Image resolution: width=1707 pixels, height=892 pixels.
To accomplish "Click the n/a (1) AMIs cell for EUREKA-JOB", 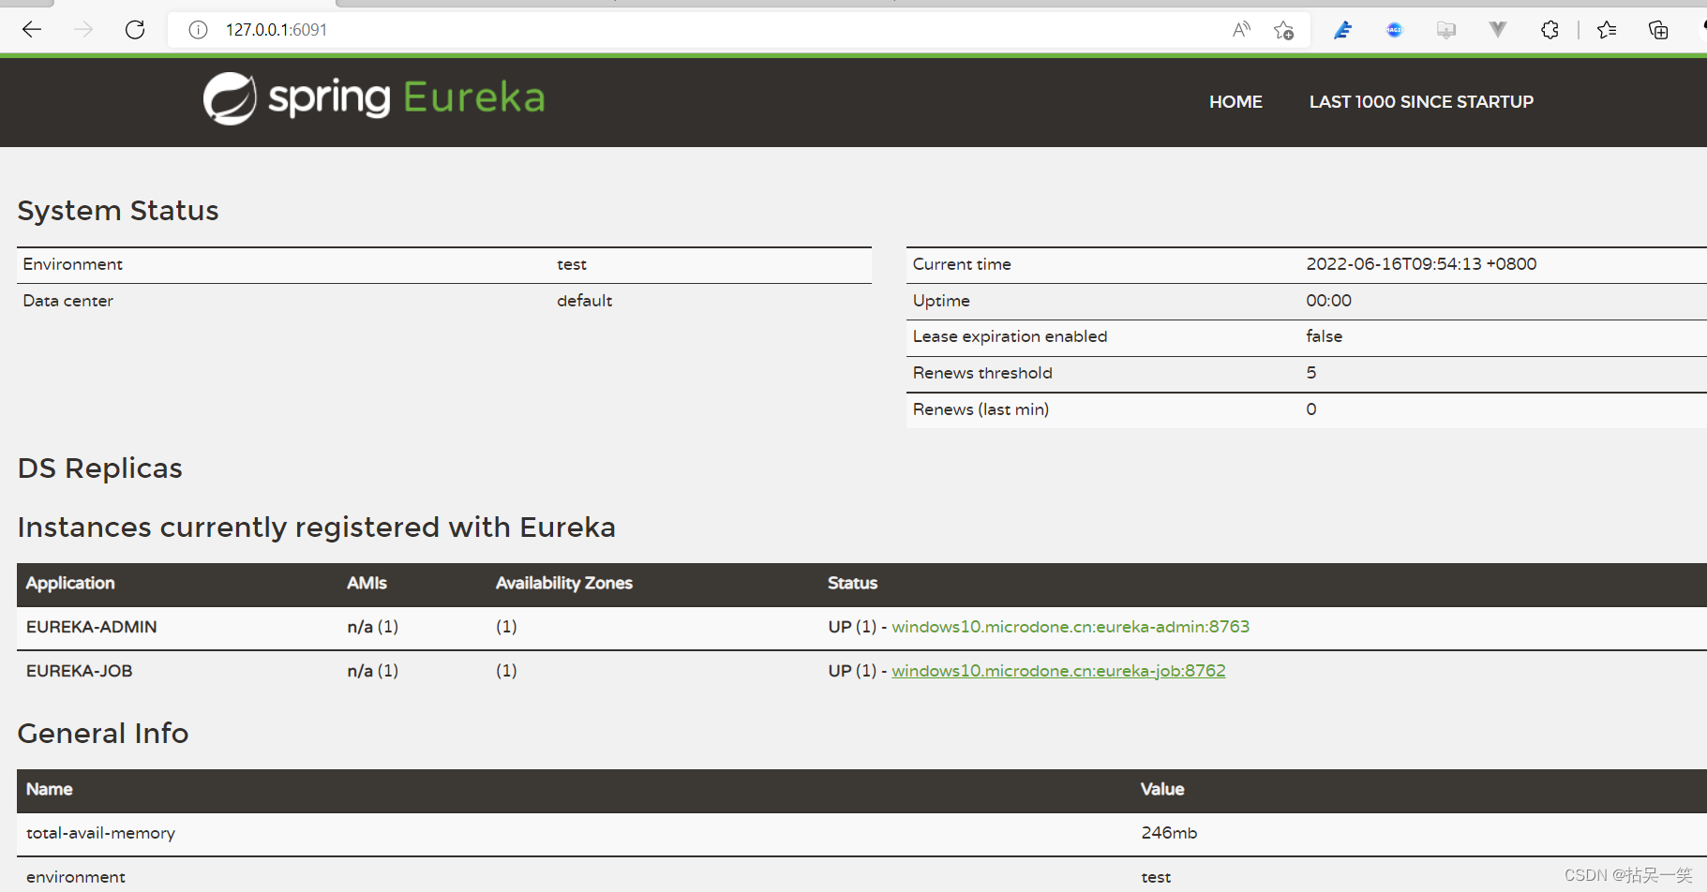I will (x=373, y=671).
